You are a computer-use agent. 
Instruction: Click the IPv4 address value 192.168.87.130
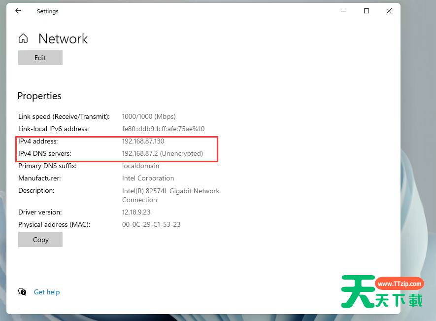[x=143, y=141]
